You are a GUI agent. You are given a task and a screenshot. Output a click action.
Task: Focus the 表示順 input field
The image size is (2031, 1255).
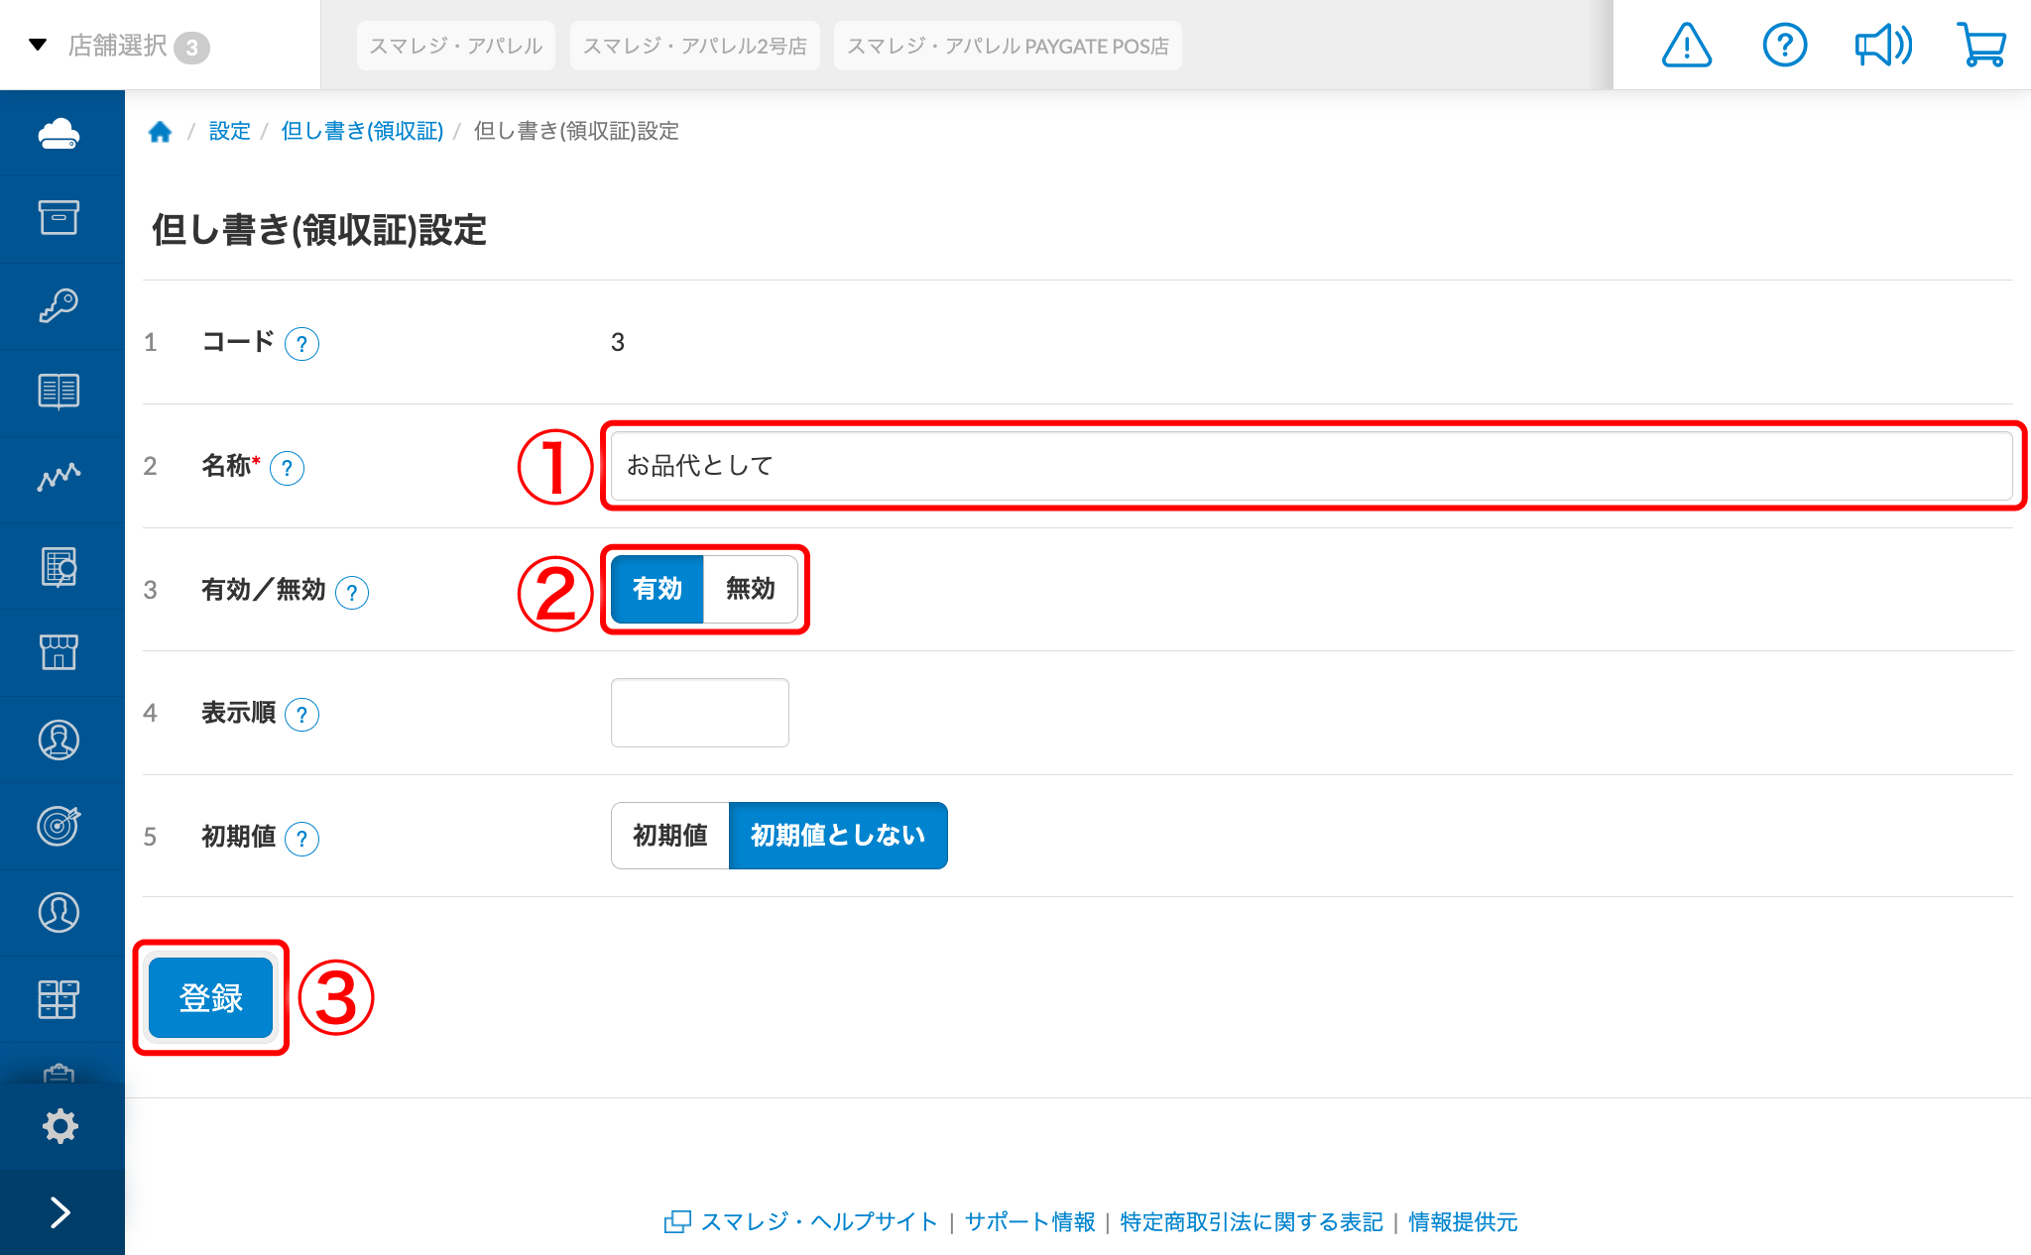click(700, 713)
